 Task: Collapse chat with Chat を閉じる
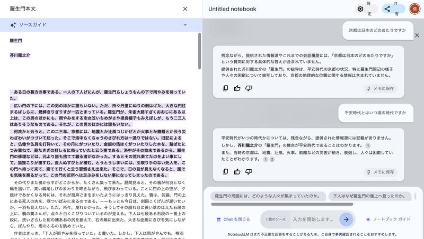pos(233,219)
